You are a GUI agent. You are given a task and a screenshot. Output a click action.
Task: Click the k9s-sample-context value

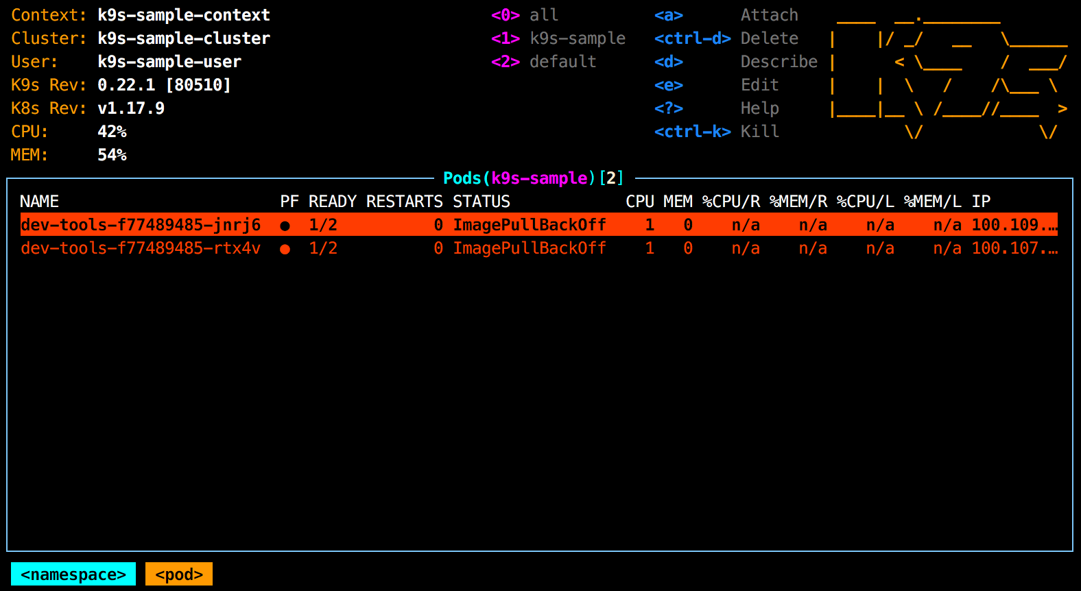click(x=184, y=15)
